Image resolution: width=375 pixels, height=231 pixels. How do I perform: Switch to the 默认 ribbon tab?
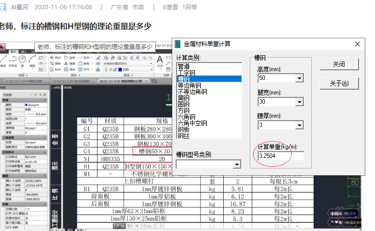tap(14, 51)
